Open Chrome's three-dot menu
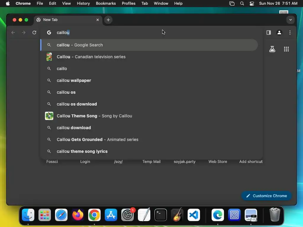The image size is (303, 227). coord(290,33)
